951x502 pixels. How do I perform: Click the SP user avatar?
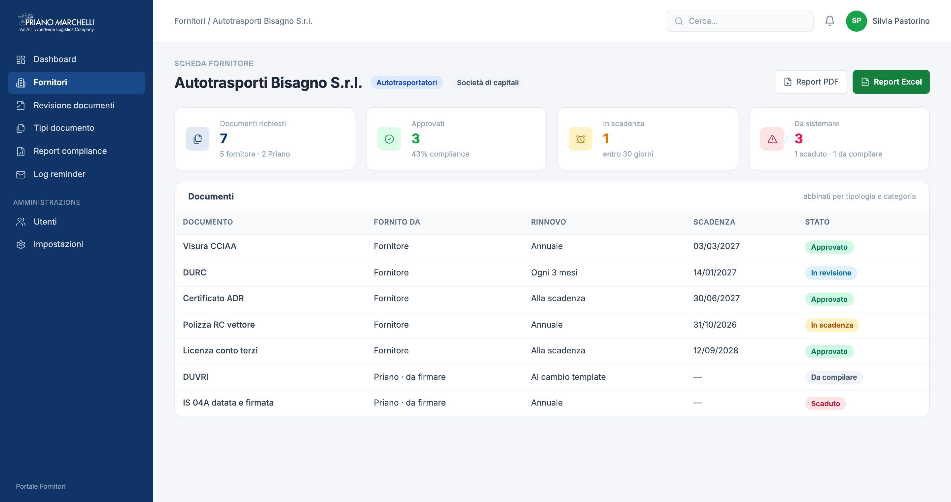(856, 21)
